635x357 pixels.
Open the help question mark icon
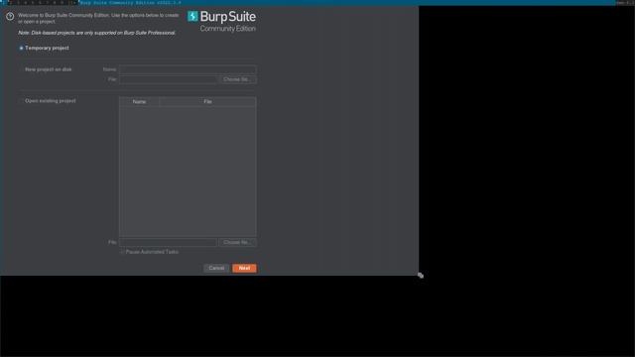pos(10,17)
